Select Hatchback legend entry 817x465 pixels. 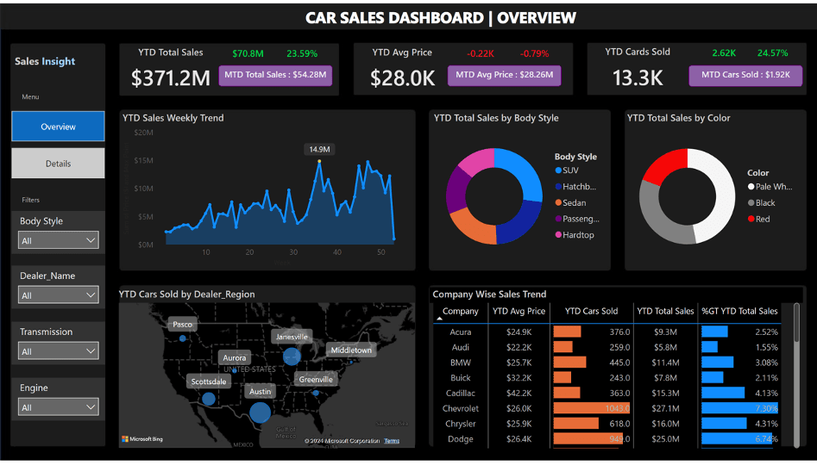click(x=575, y=186)
